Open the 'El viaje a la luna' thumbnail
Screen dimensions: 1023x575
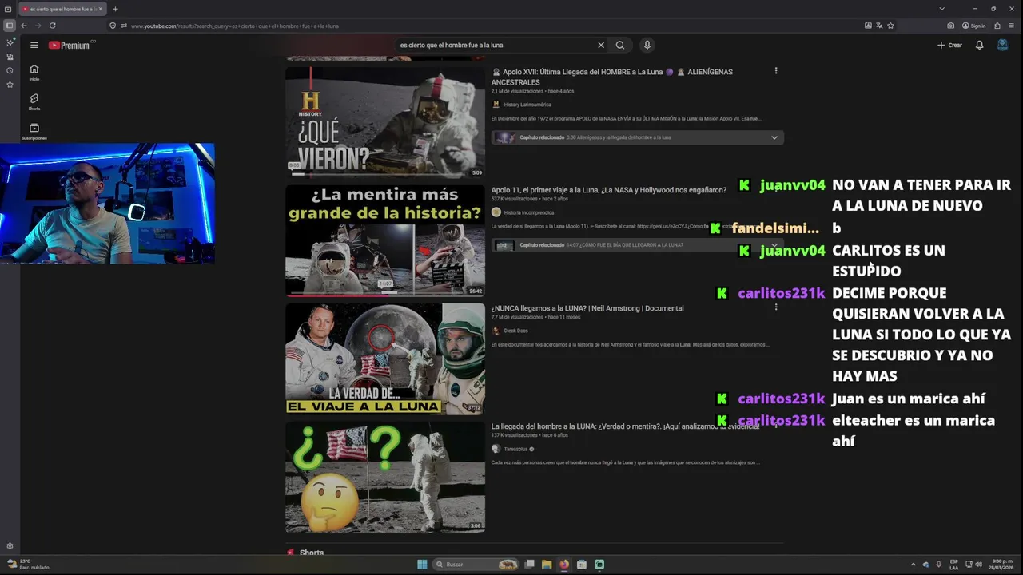(x=385, y=359)
